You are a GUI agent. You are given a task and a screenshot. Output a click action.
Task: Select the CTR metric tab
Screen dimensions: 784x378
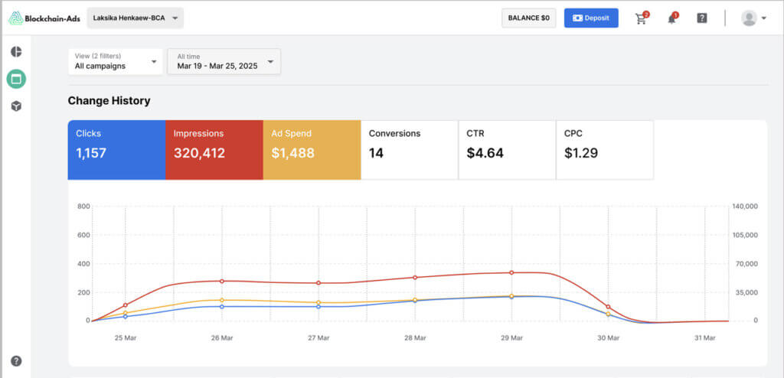click(507, 149)
